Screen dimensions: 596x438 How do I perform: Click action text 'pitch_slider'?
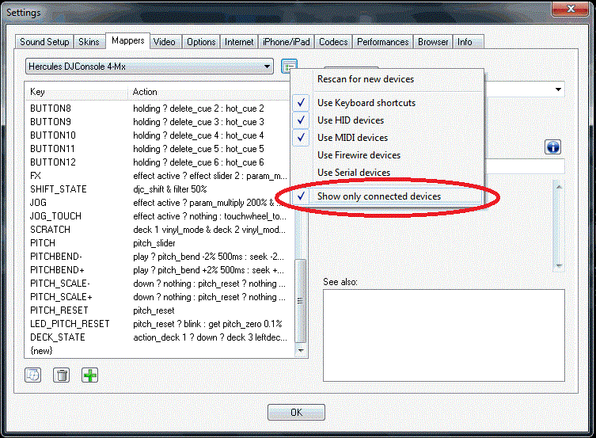[x=154, y=243]
